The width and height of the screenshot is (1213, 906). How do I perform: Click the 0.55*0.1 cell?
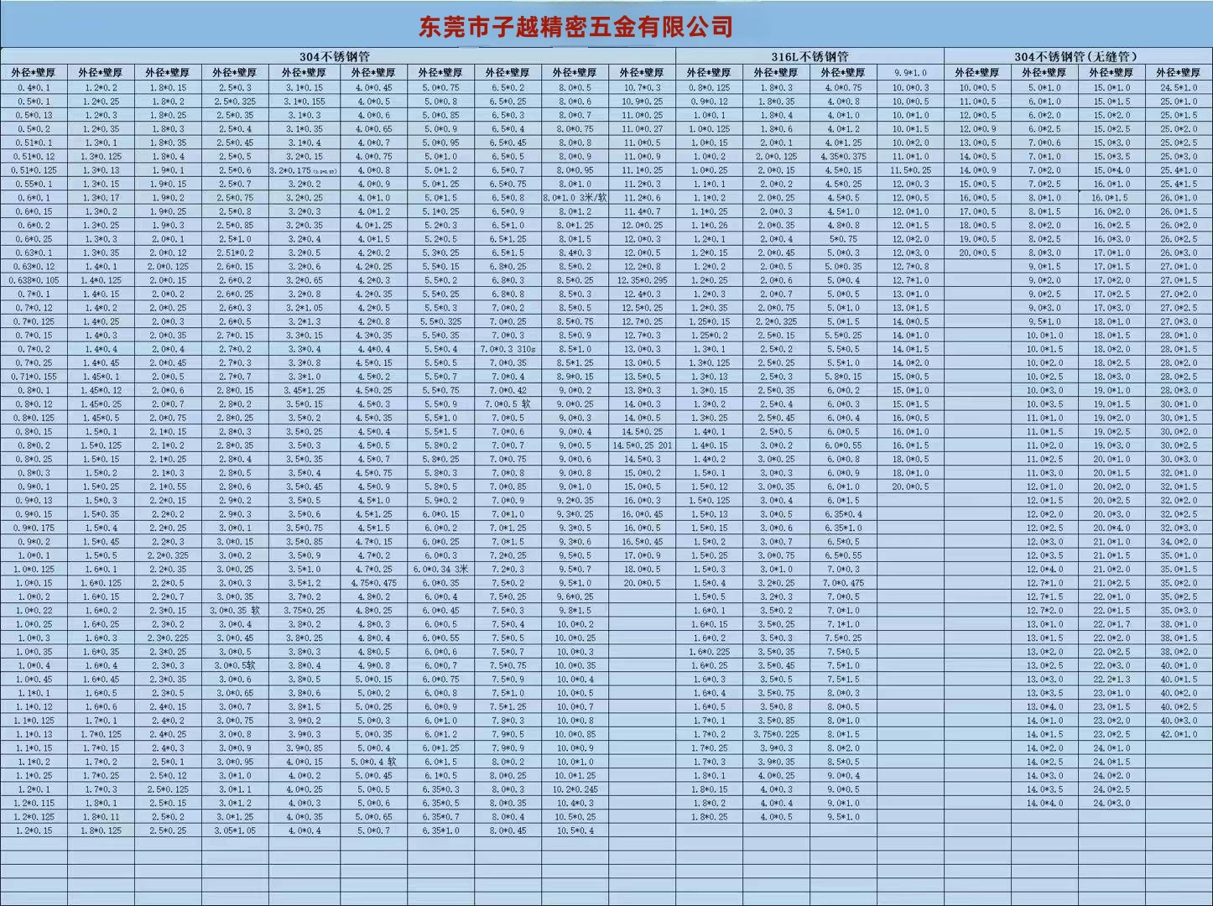coord(34,184)
